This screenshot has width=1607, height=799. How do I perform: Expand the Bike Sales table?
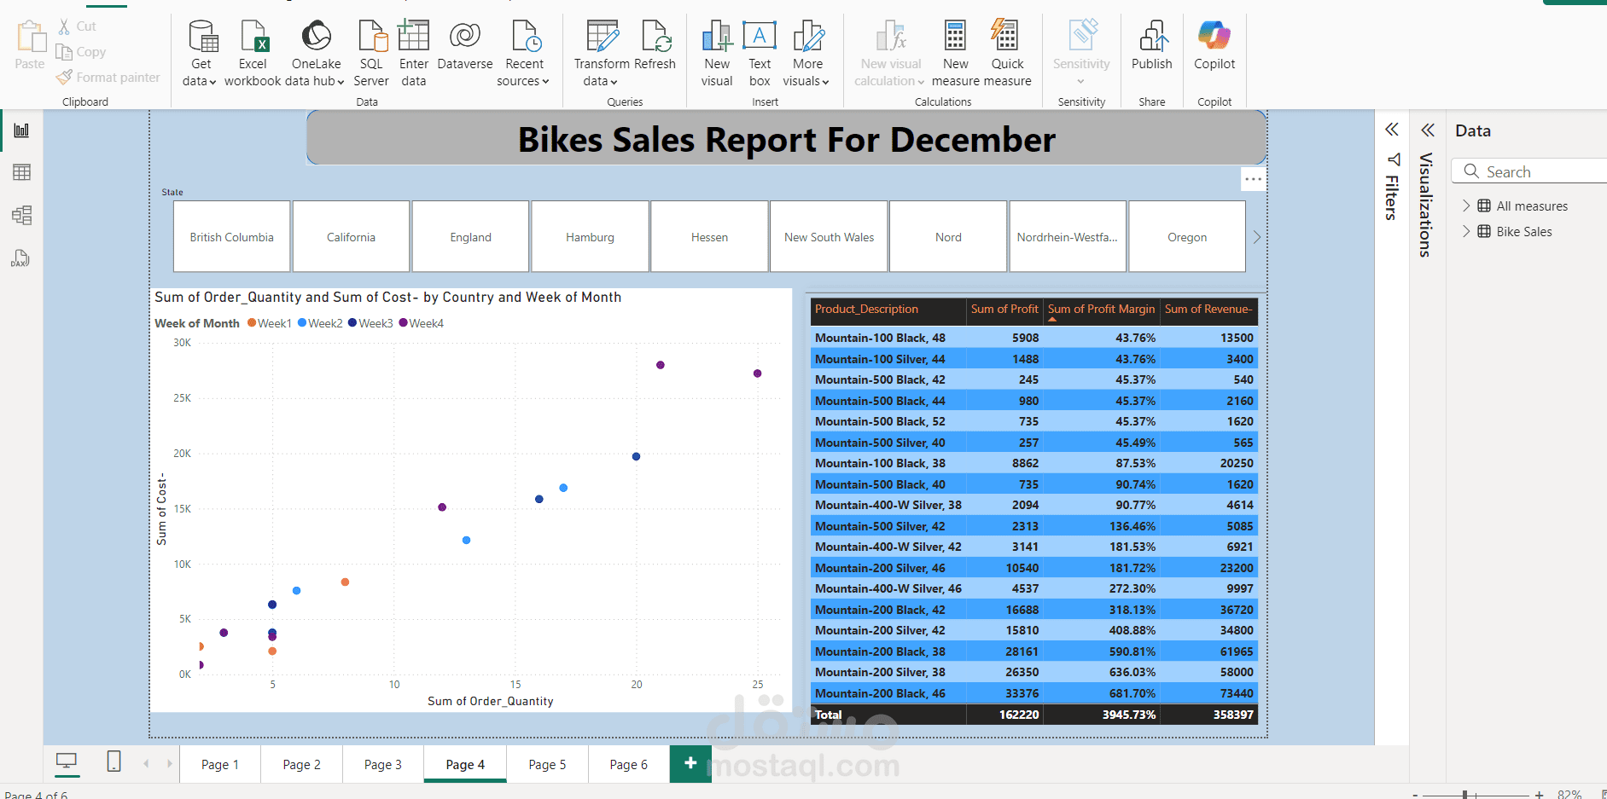1466,231
